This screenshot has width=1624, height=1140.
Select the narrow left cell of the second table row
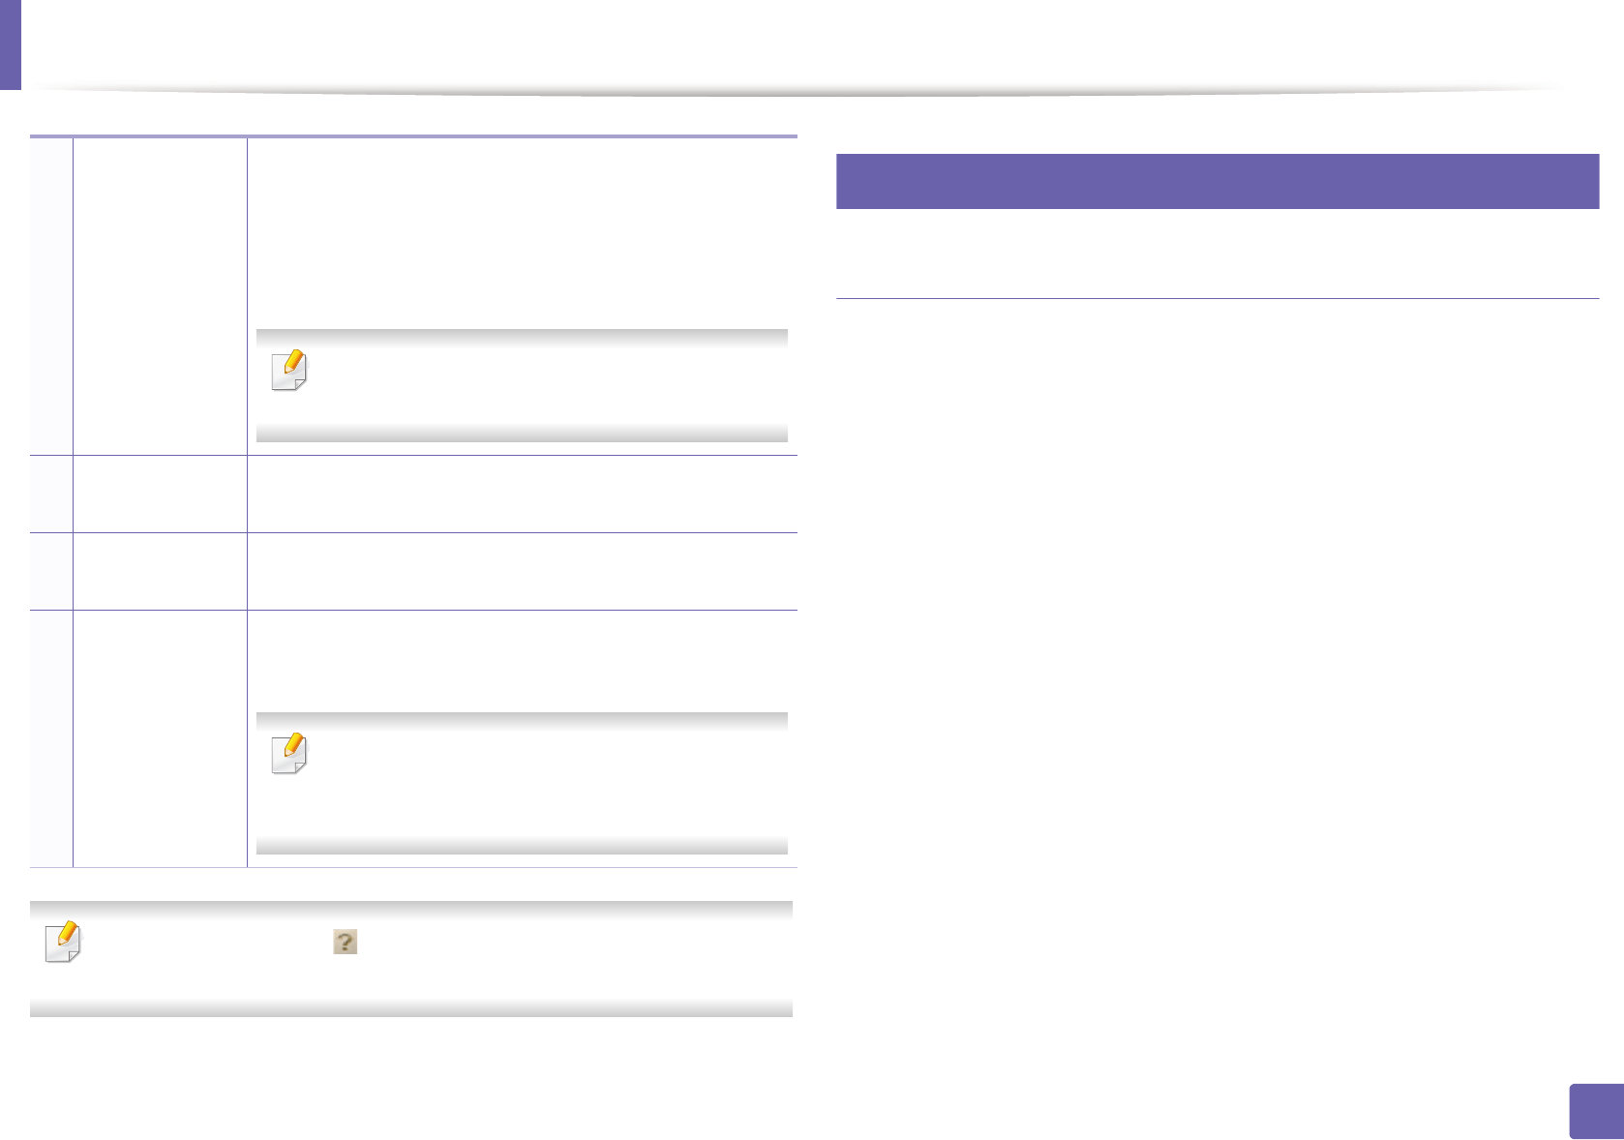[x=51, y=494]
